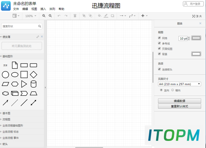Image resolution: width=206 pixels, height=148 pixels.
Task: Open the 插入 menu
Action: [43, 9]
